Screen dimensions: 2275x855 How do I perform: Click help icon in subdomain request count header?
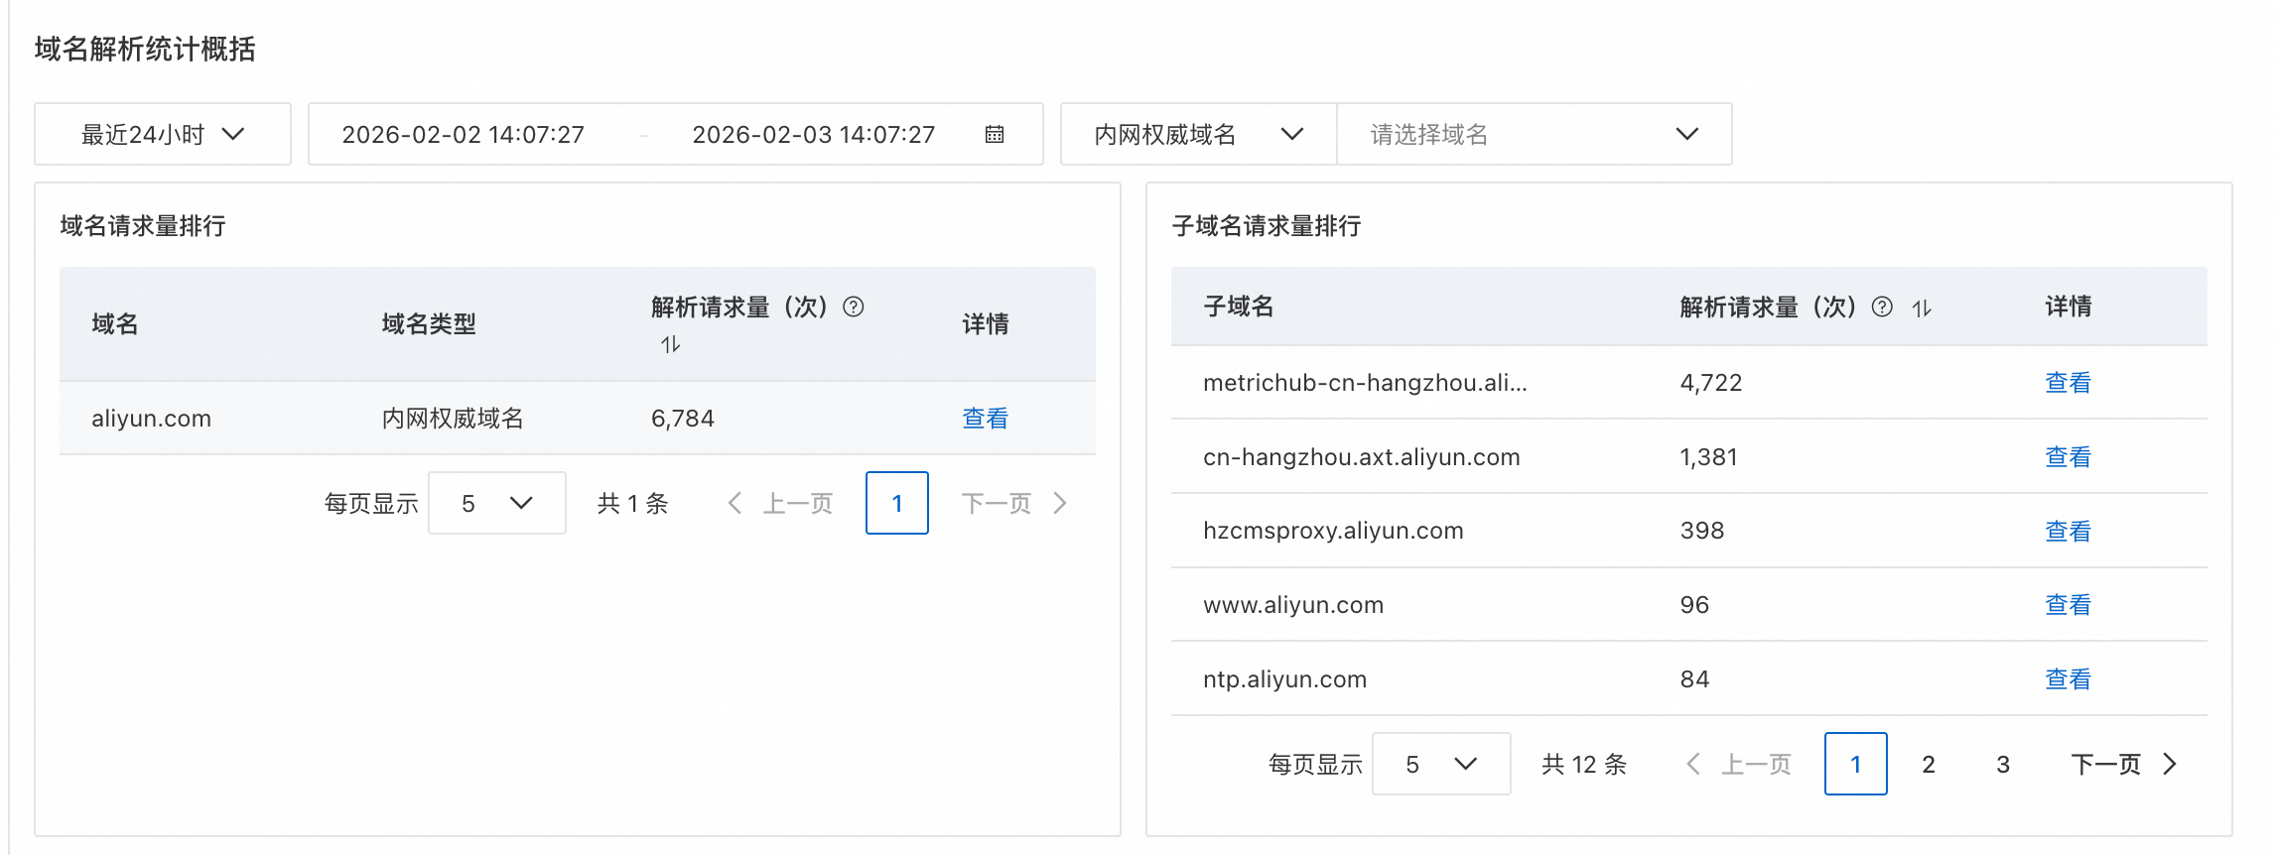1882,306
